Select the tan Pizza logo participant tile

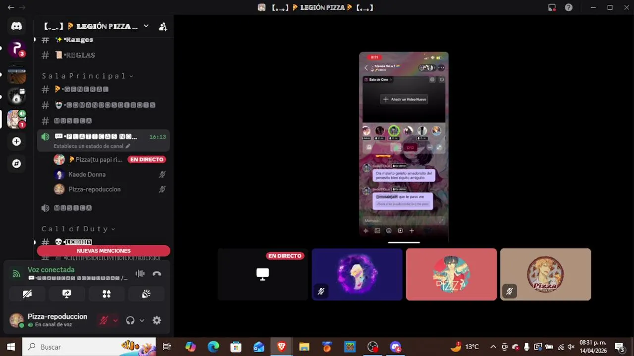coord(545,274)
